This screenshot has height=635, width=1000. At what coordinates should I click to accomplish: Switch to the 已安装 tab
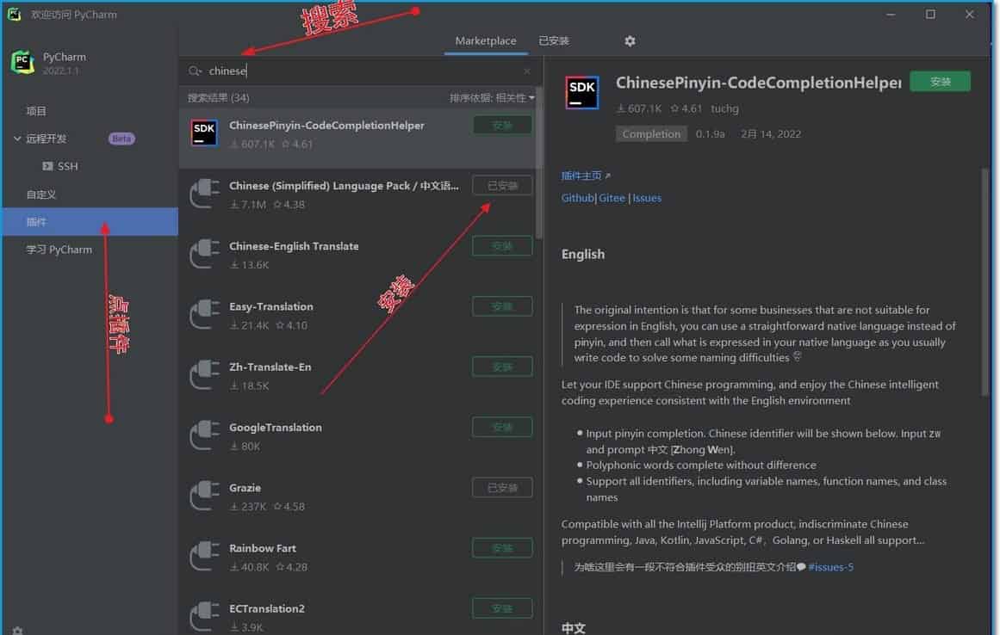[554, 40]
